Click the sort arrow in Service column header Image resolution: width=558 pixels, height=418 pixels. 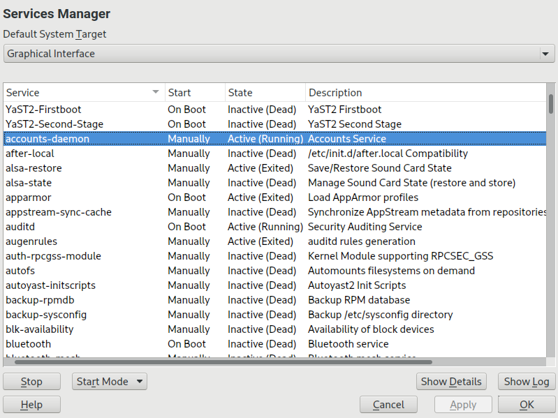point(155,92)
